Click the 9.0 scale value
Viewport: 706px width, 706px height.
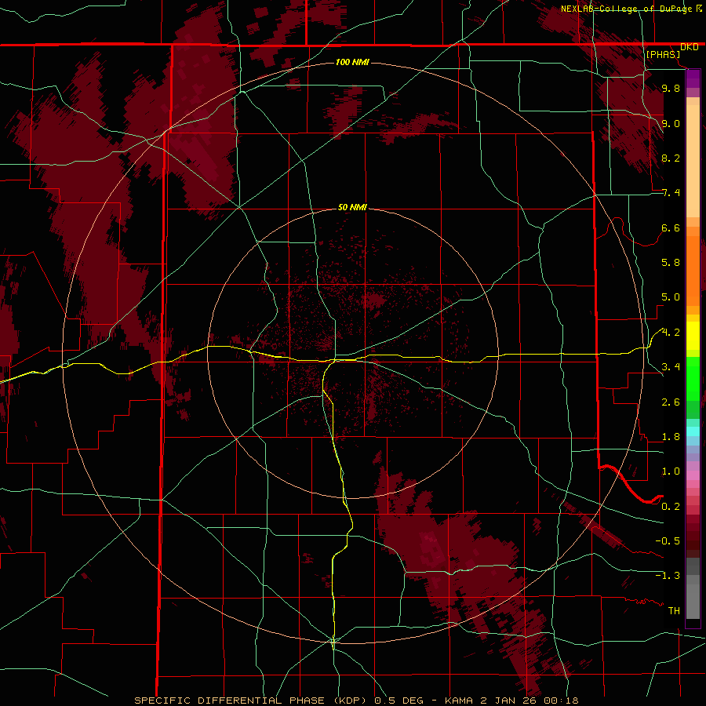coord(671,123)
